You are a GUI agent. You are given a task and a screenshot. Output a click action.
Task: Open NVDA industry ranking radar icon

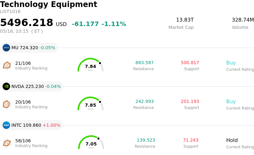(7, 104)
